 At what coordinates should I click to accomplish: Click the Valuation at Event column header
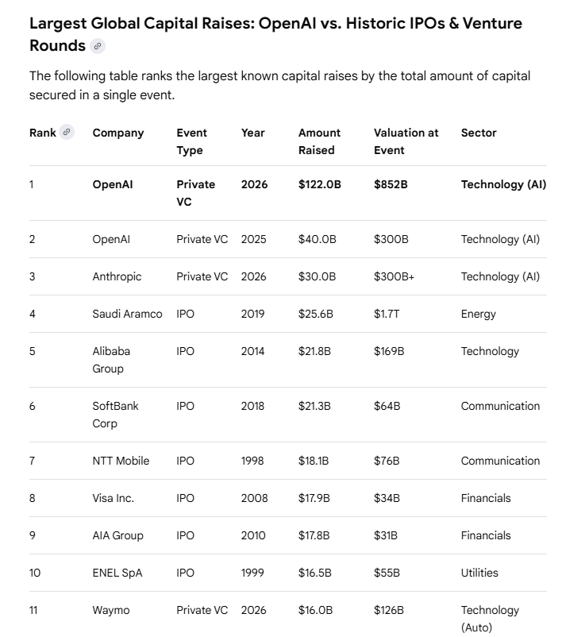[x=406, y=141]
